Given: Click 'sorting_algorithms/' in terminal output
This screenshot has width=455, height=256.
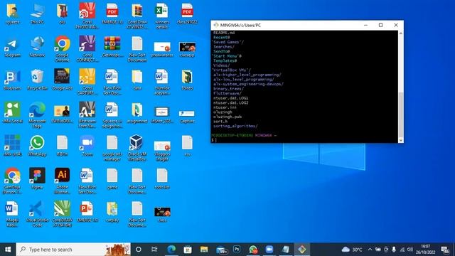Looking at the screenshot, I should [x=235, y=126].
